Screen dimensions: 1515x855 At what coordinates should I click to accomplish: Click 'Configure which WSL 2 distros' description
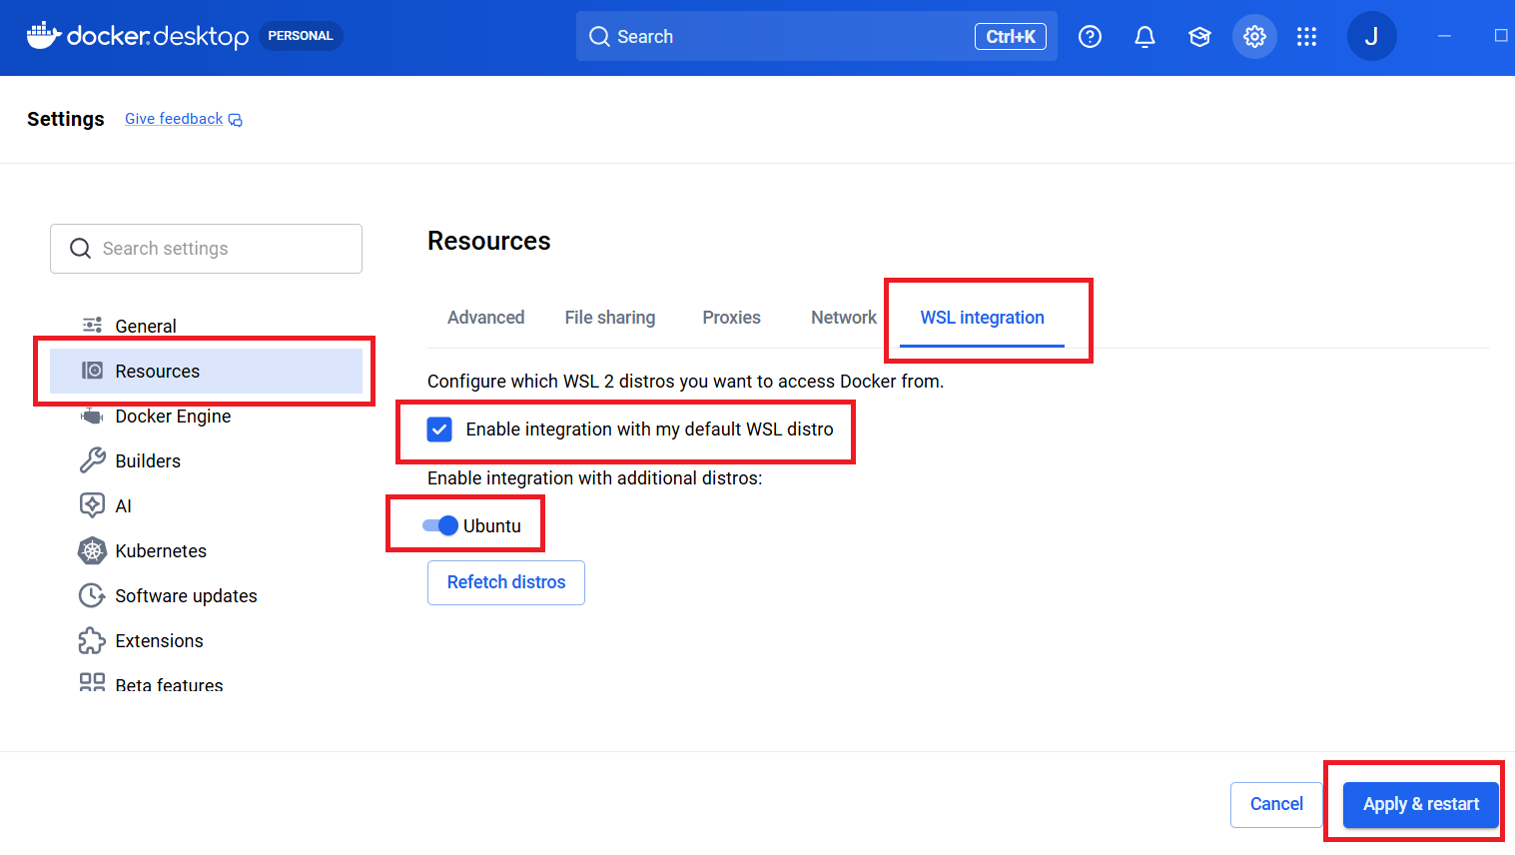click(685, 382)
